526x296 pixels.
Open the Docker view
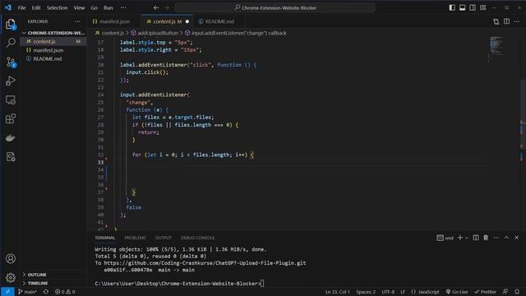point(11,137)
